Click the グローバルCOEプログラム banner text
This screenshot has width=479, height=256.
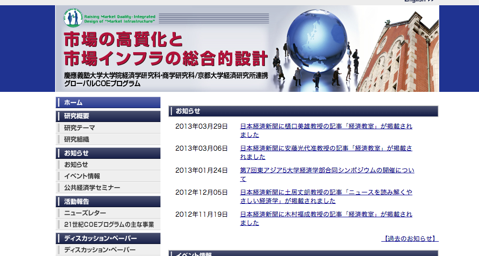[x=103, y=84]
